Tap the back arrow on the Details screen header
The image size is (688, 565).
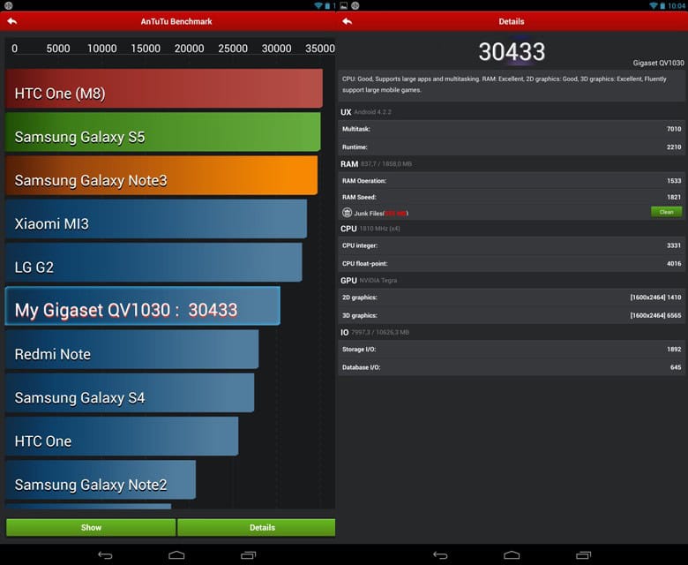point(347,21)
